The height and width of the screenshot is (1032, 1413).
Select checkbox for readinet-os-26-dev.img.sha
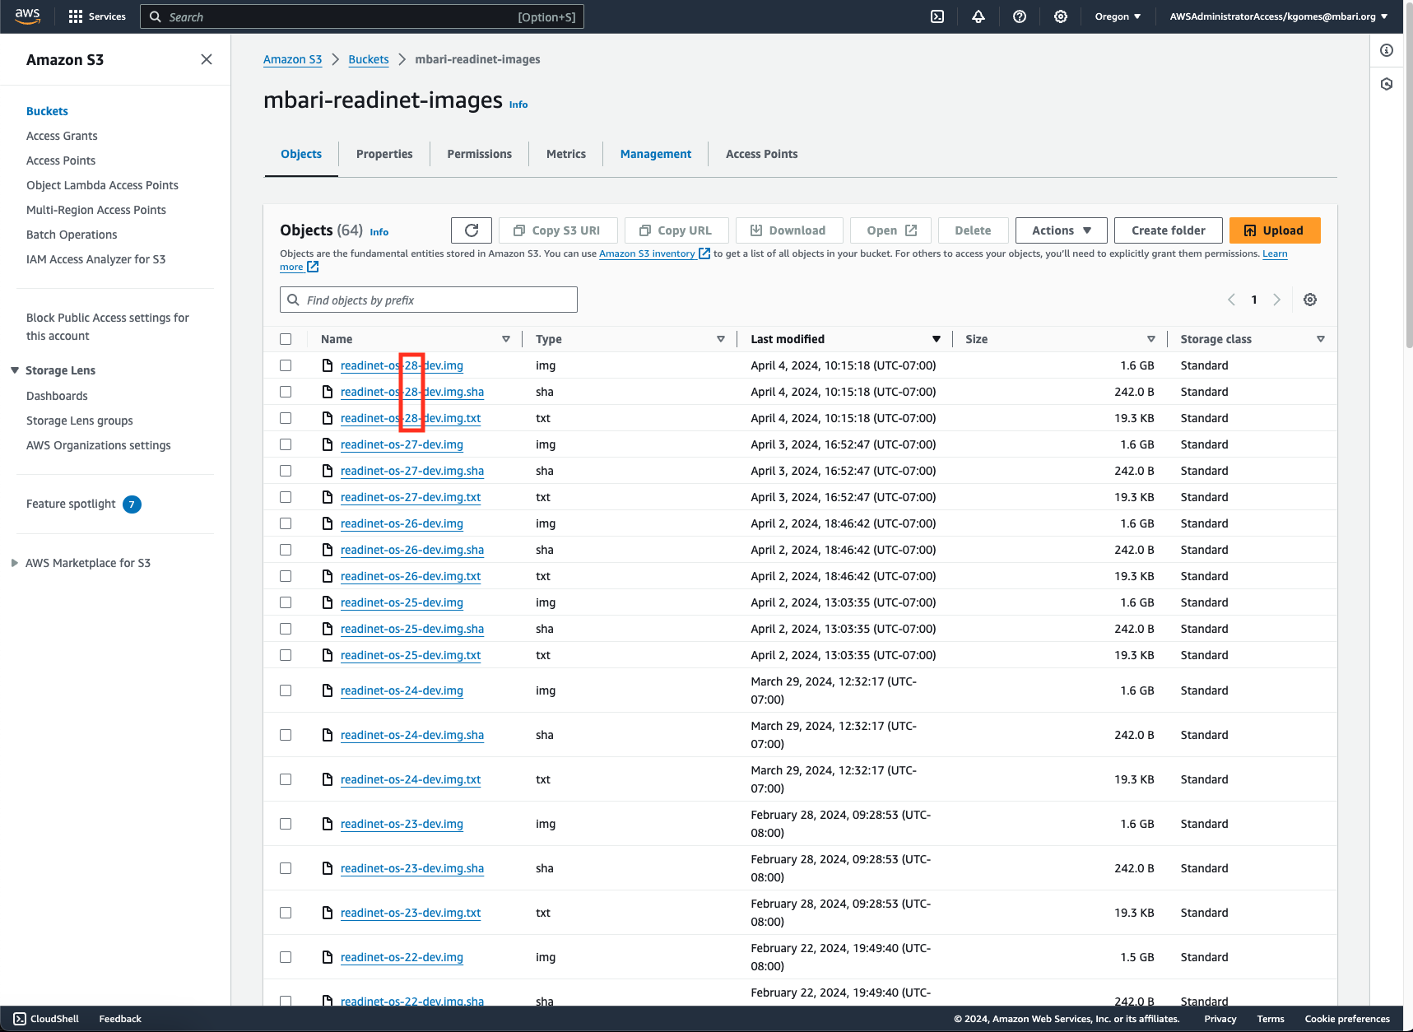pos(286,550)
